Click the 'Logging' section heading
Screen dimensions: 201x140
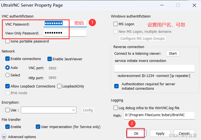(x=117, y=100)
